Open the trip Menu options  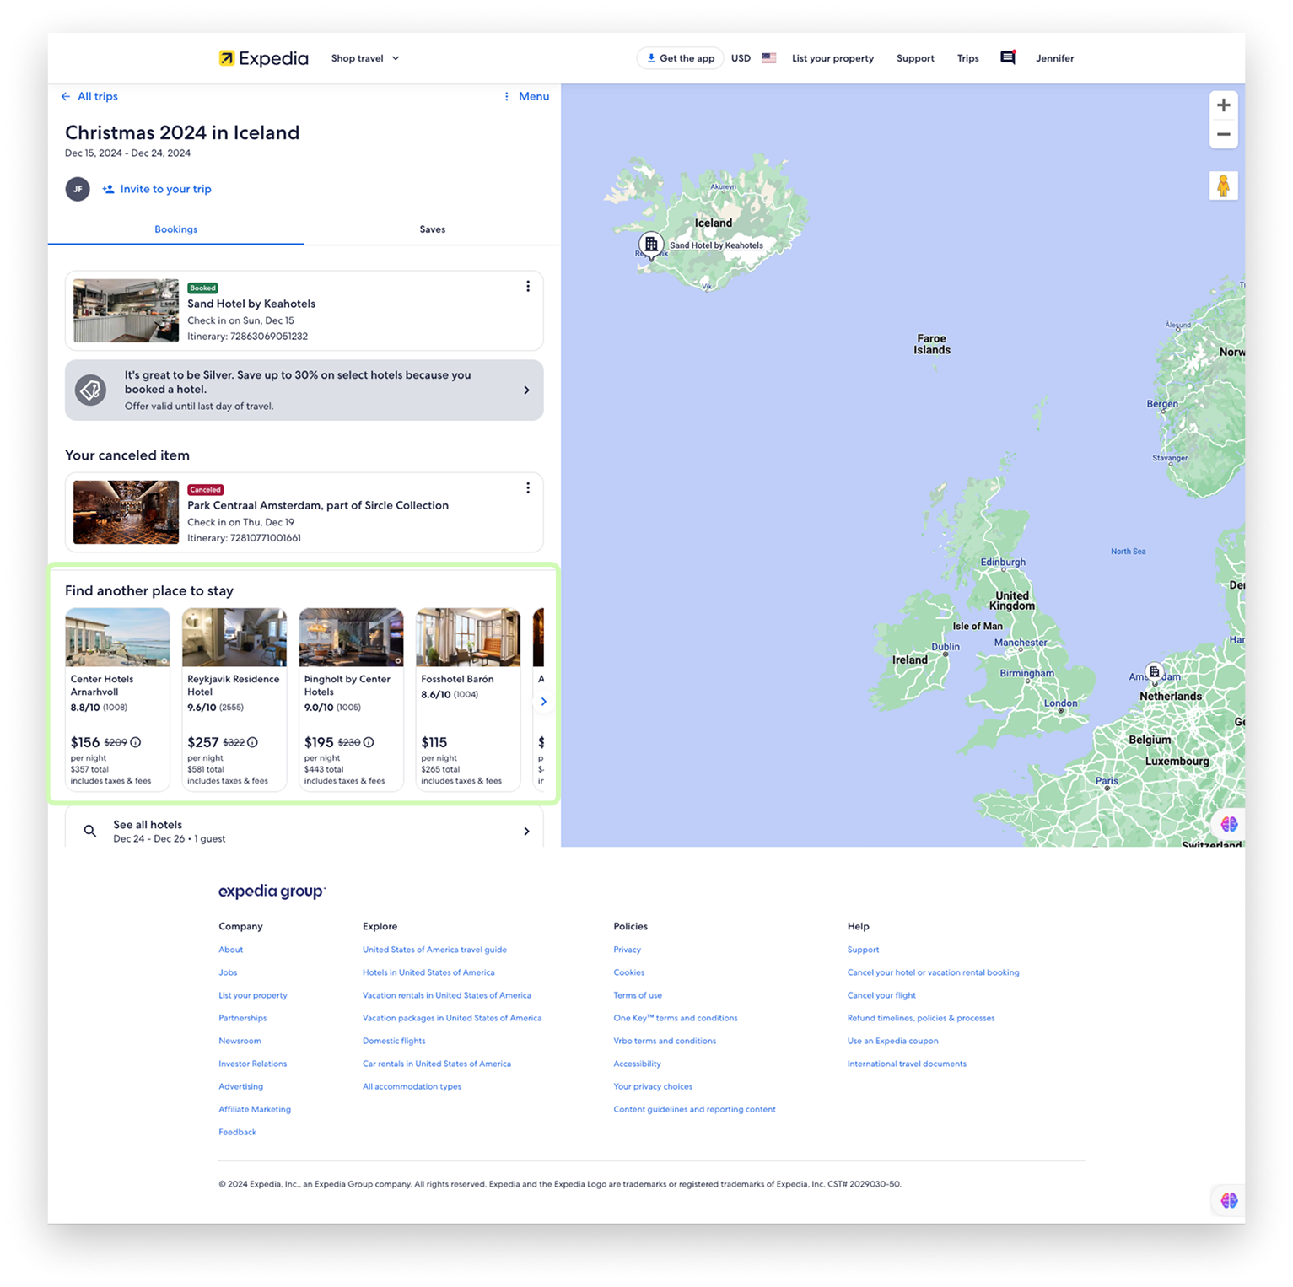(526, 96)
